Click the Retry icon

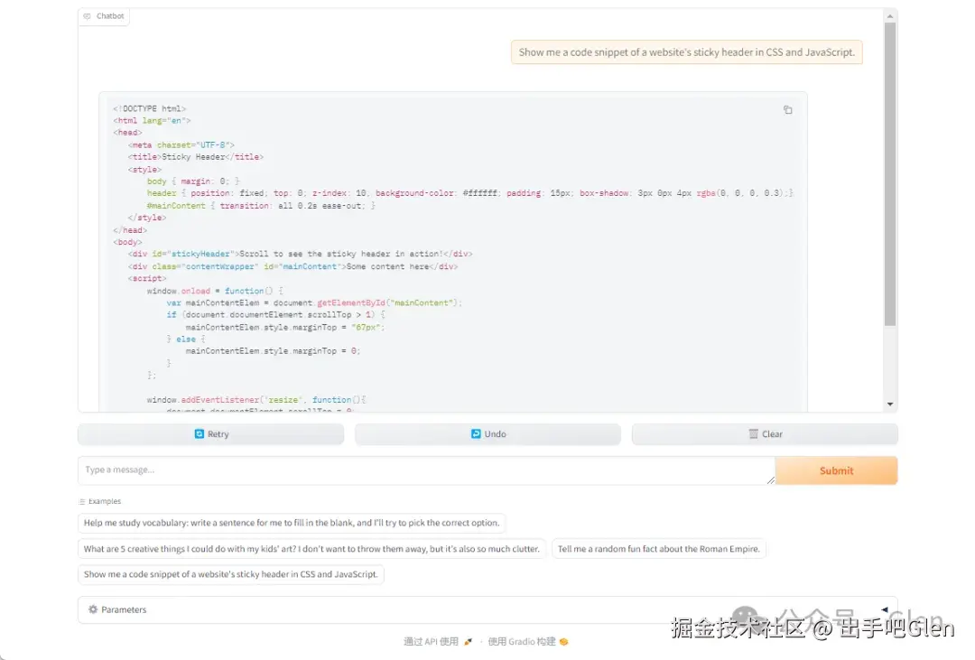tap(199, 433)
